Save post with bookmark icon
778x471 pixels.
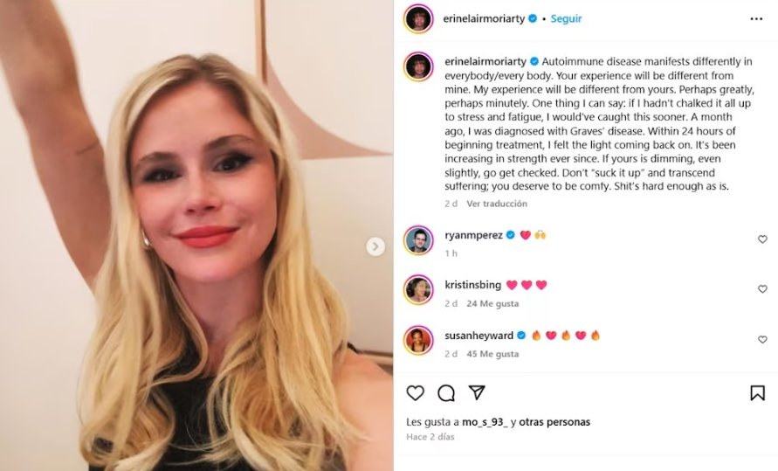point(757,393)
